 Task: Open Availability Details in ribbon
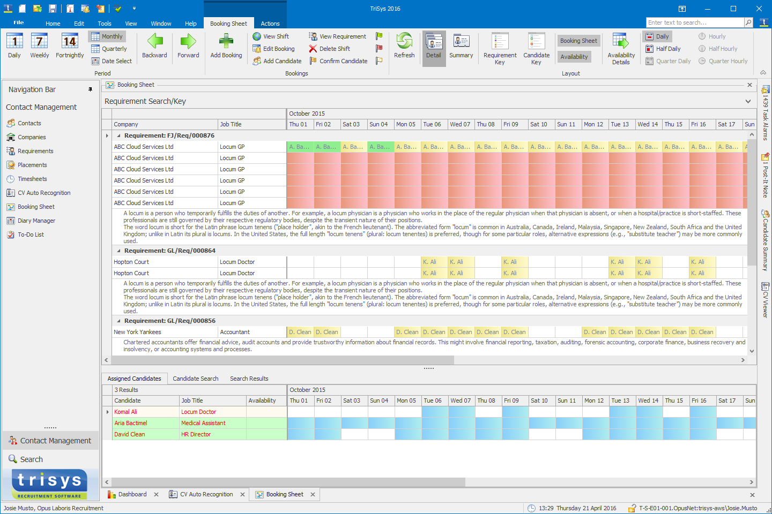[x=621, y=47]
